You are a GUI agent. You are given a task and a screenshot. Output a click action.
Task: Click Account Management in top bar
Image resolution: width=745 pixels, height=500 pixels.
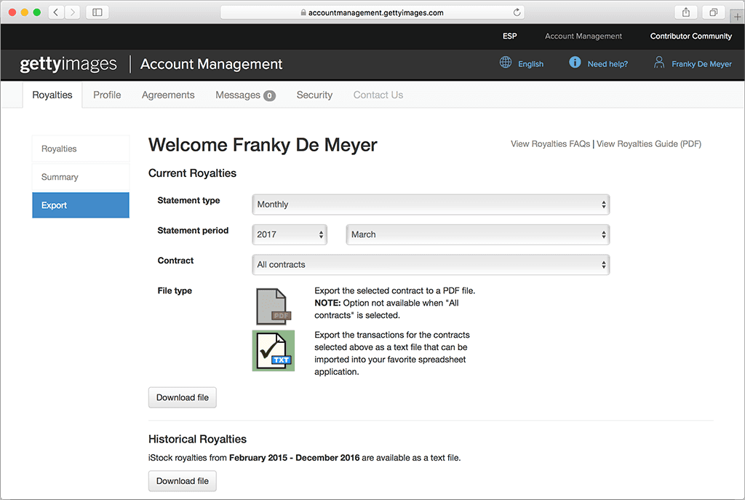pos(583,36)
